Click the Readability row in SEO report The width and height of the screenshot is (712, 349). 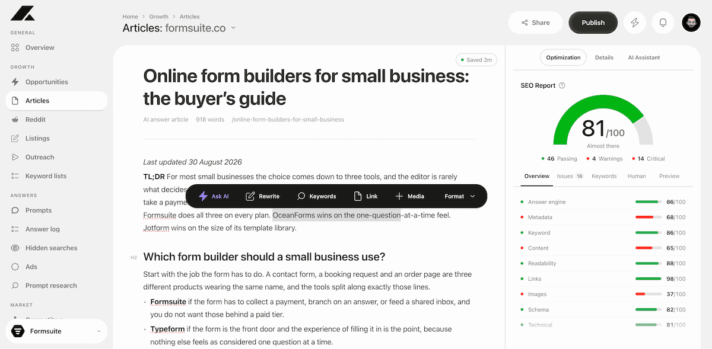[x=603, y=264]
